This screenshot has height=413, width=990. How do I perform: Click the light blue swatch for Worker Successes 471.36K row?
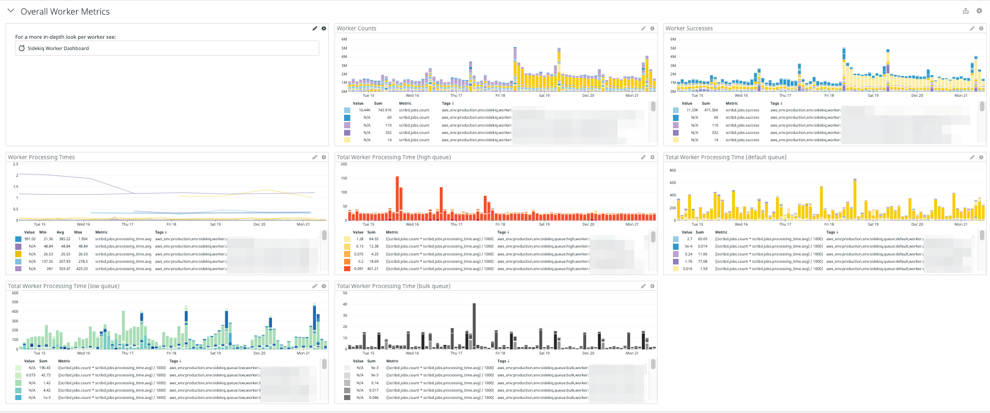click(x=676, y=110)
